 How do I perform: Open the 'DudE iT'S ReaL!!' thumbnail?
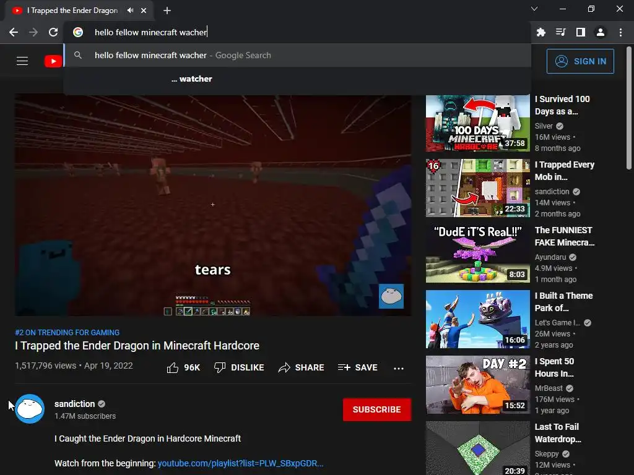pos(478,254)
